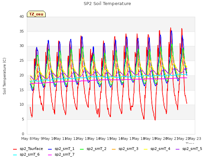The image size is (215, 161).
Task: Click the 35 y-axis tick label
Action: [x=21, y=31]
